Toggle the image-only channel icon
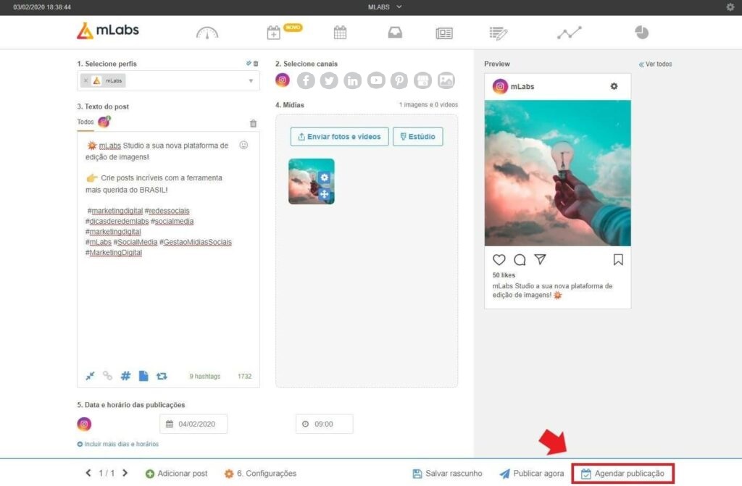Viewport: 742px width, 486px height. [x=446, y=80]
